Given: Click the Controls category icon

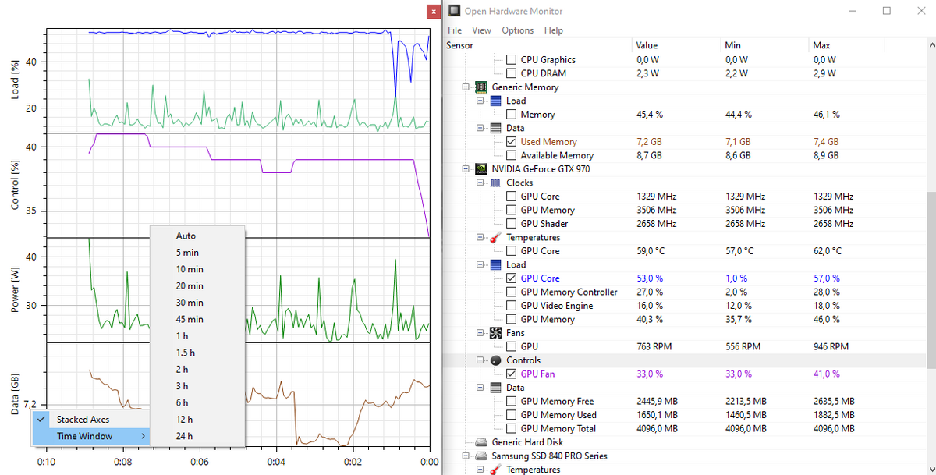Looking at the screenshot, I should click(495, 360).
